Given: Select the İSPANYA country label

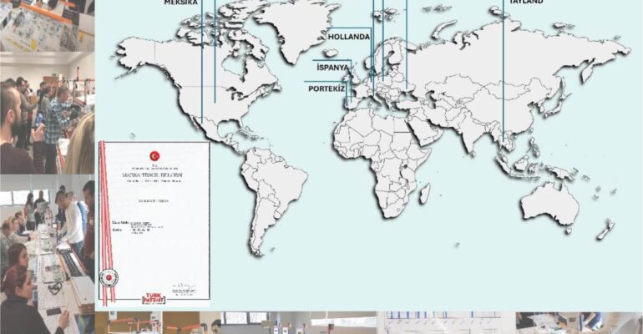Looking at the screenshot, I should [332, 67].
